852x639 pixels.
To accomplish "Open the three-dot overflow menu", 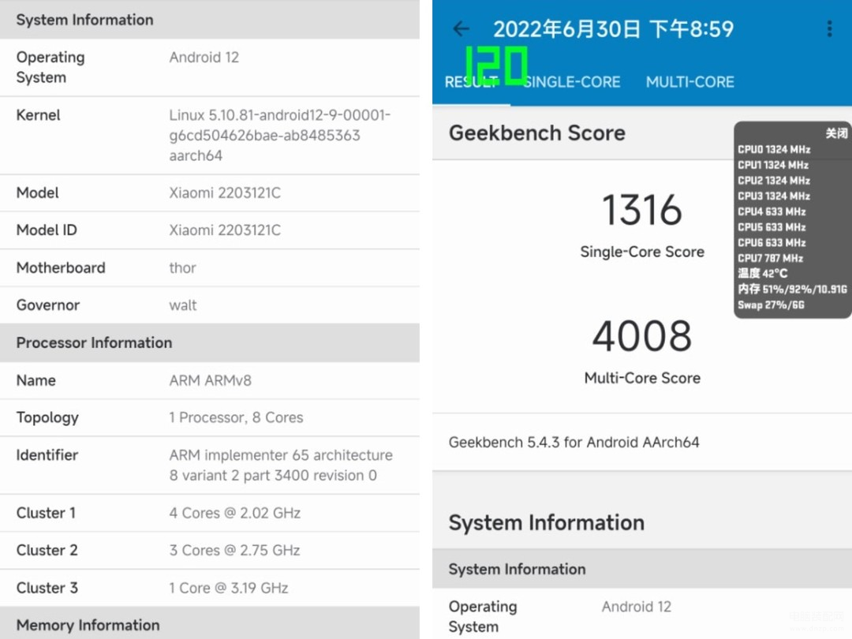I will coord(829,29).
